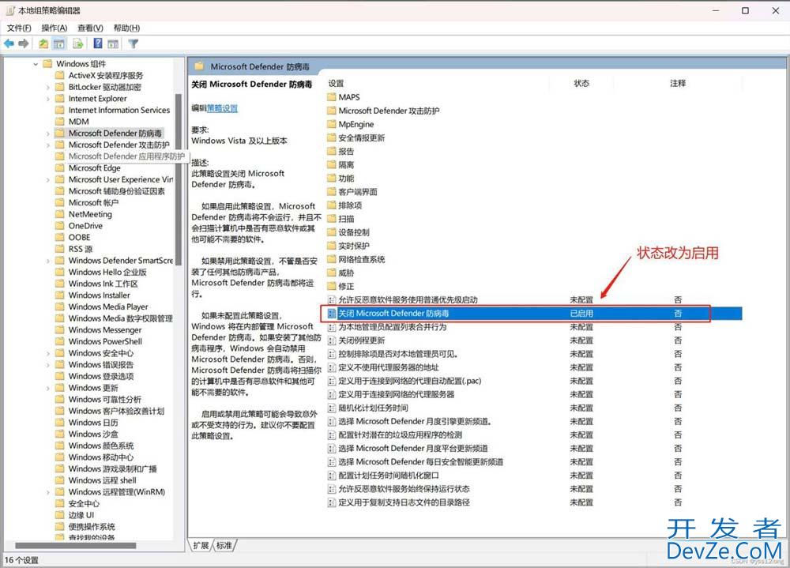Screen dimensions: 790x568
Task: Sort by the 注释 column header
Action: tap(678, 84)
